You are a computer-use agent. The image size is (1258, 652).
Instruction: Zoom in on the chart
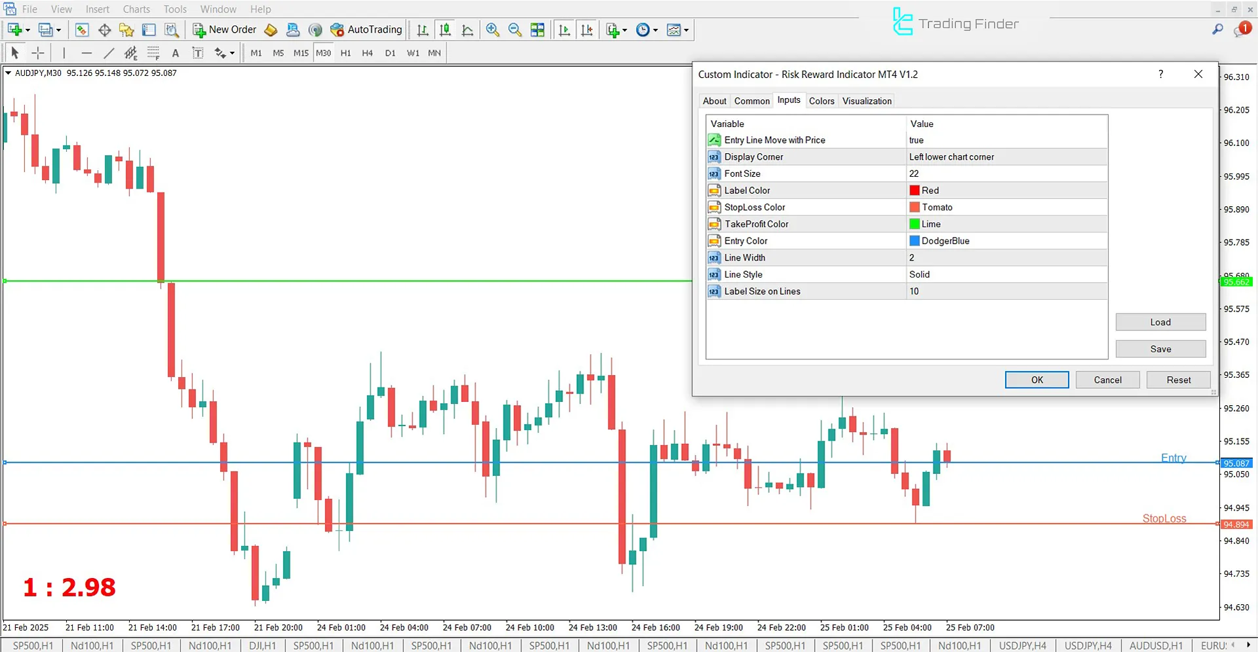pyautogui.click(x=493, y=30)
